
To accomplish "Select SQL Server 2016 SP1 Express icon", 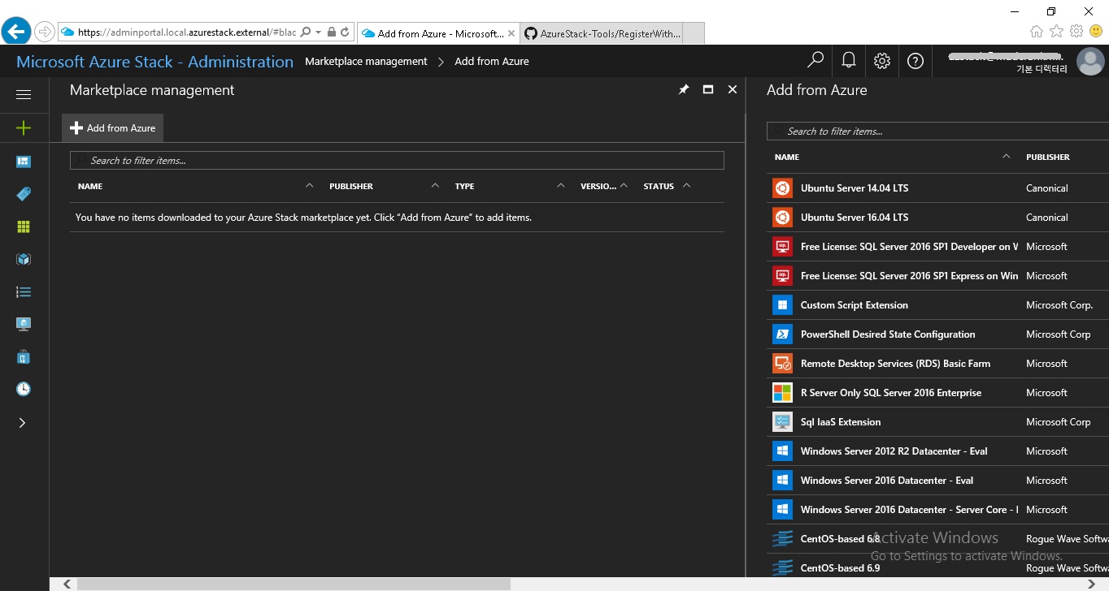I will [x=782, y=275].
